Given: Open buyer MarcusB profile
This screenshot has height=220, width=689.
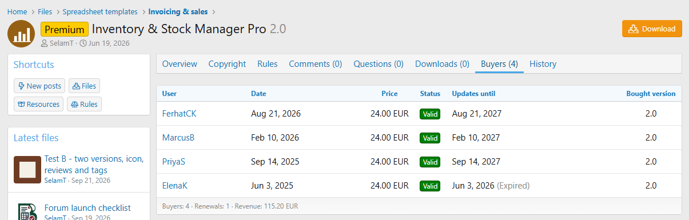Looking at the screenshot, I should 178,138.
